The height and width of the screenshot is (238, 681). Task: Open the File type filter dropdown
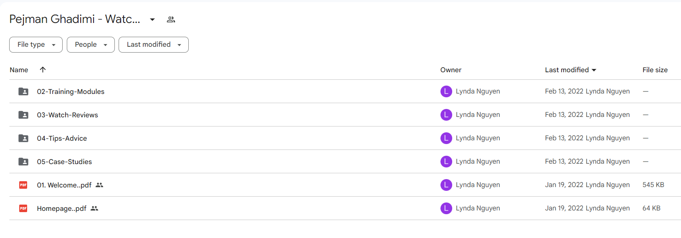(36, 45)
